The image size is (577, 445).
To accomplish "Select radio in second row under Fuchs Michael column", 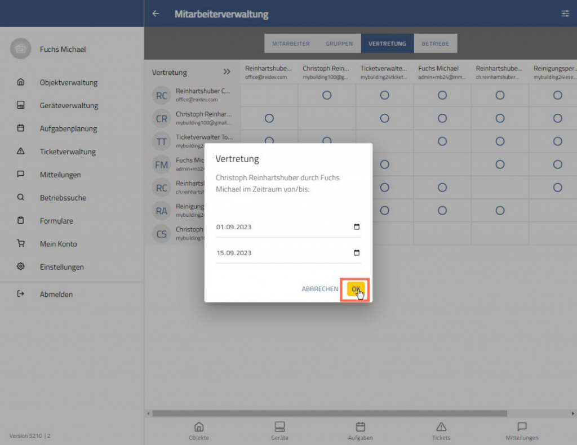I will pyautogui.click(x=442, y=118).
